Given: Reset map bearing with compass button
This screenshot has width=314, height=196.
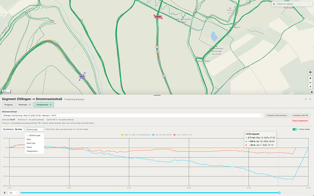Looking at the screenshot, I should point(310,87).
